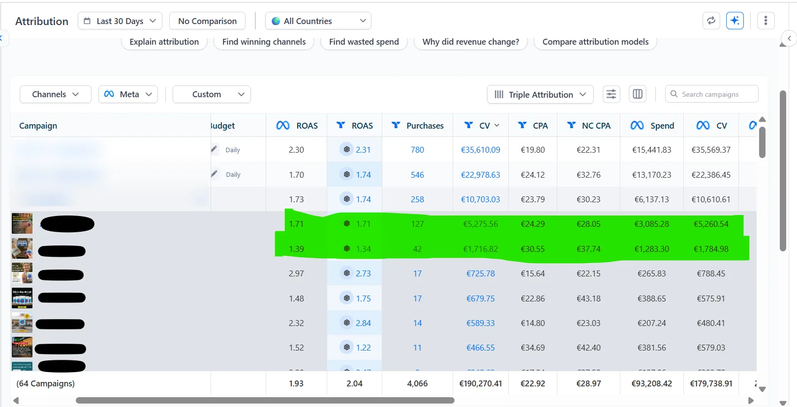This screenshot has width=797, height=407.
Task: Open the Last 30 Days date dropdown
Action: 120,21
